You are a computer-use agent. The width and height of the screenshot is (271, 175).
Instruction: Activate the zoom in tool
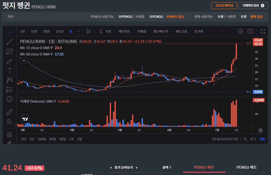tap(10, 121)
